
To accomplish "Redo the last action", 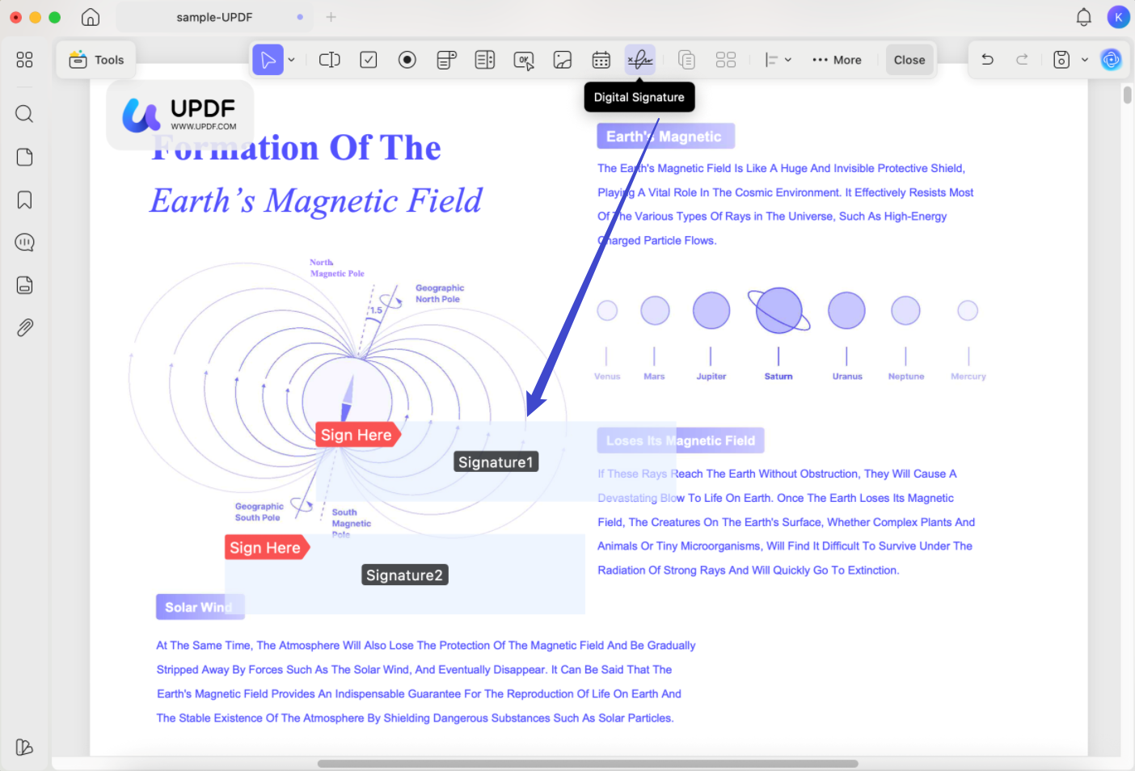I will click(1023, 60).
